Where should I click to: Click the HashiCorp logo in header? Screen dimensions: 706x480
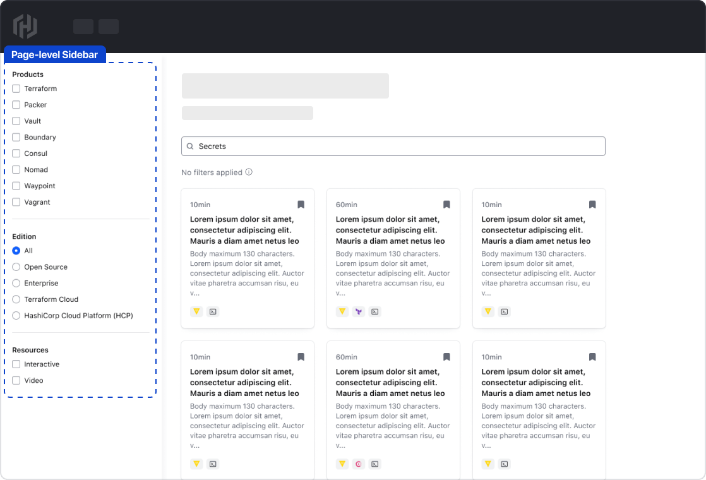click(25, 27)
